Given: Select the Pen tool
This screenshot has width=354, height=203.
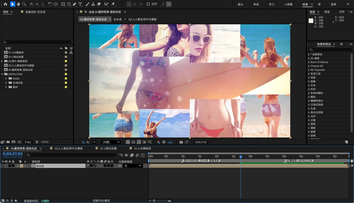Looking at the screenshot, I should pos(74,4).
